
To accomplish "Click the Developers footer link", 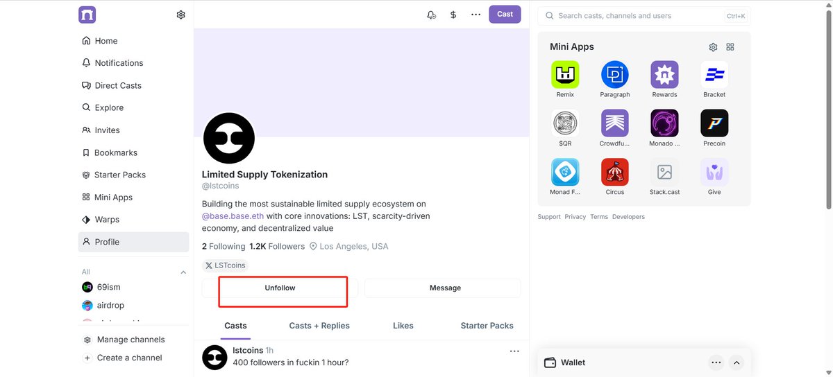I will (x=628, y=217).
